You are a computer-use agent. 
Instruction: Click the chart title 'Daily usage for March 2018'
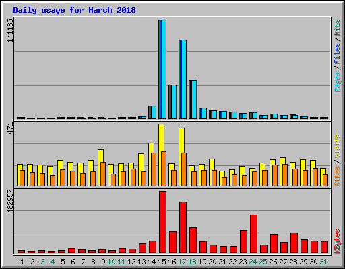(x=74, y=10)
